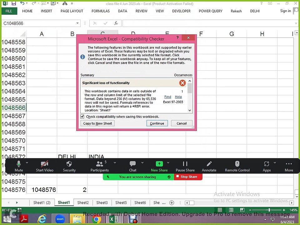Click the Zoom Mute microphone icon

(18, 164)
